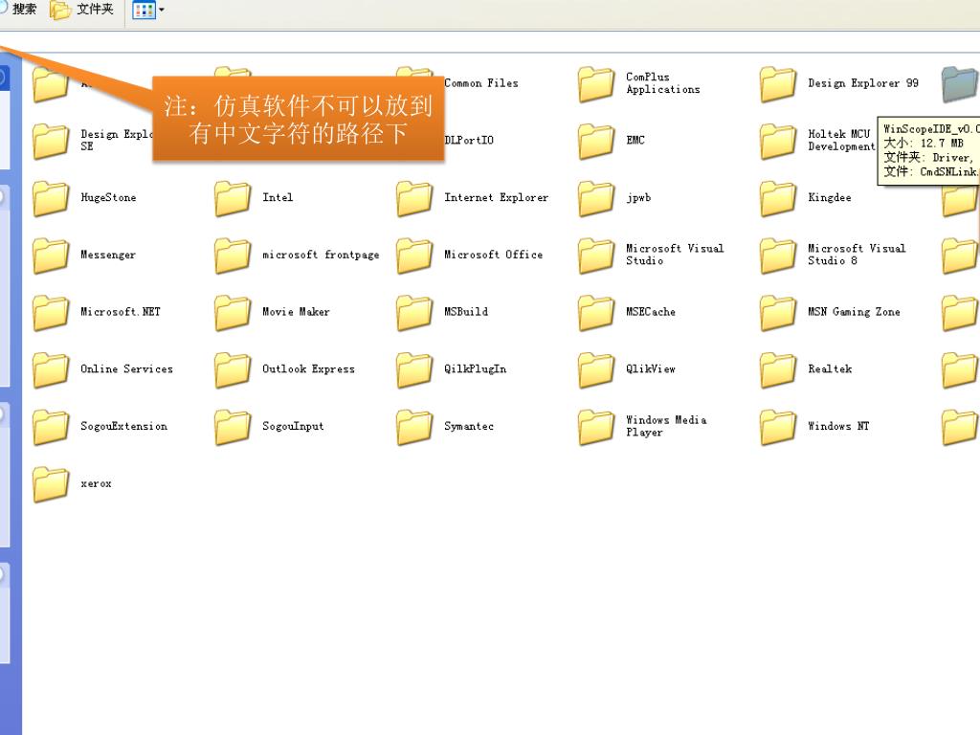Click the EMC folder name text
The height and width of the screenshot is (735, 980).
click(x=635, y=140)
